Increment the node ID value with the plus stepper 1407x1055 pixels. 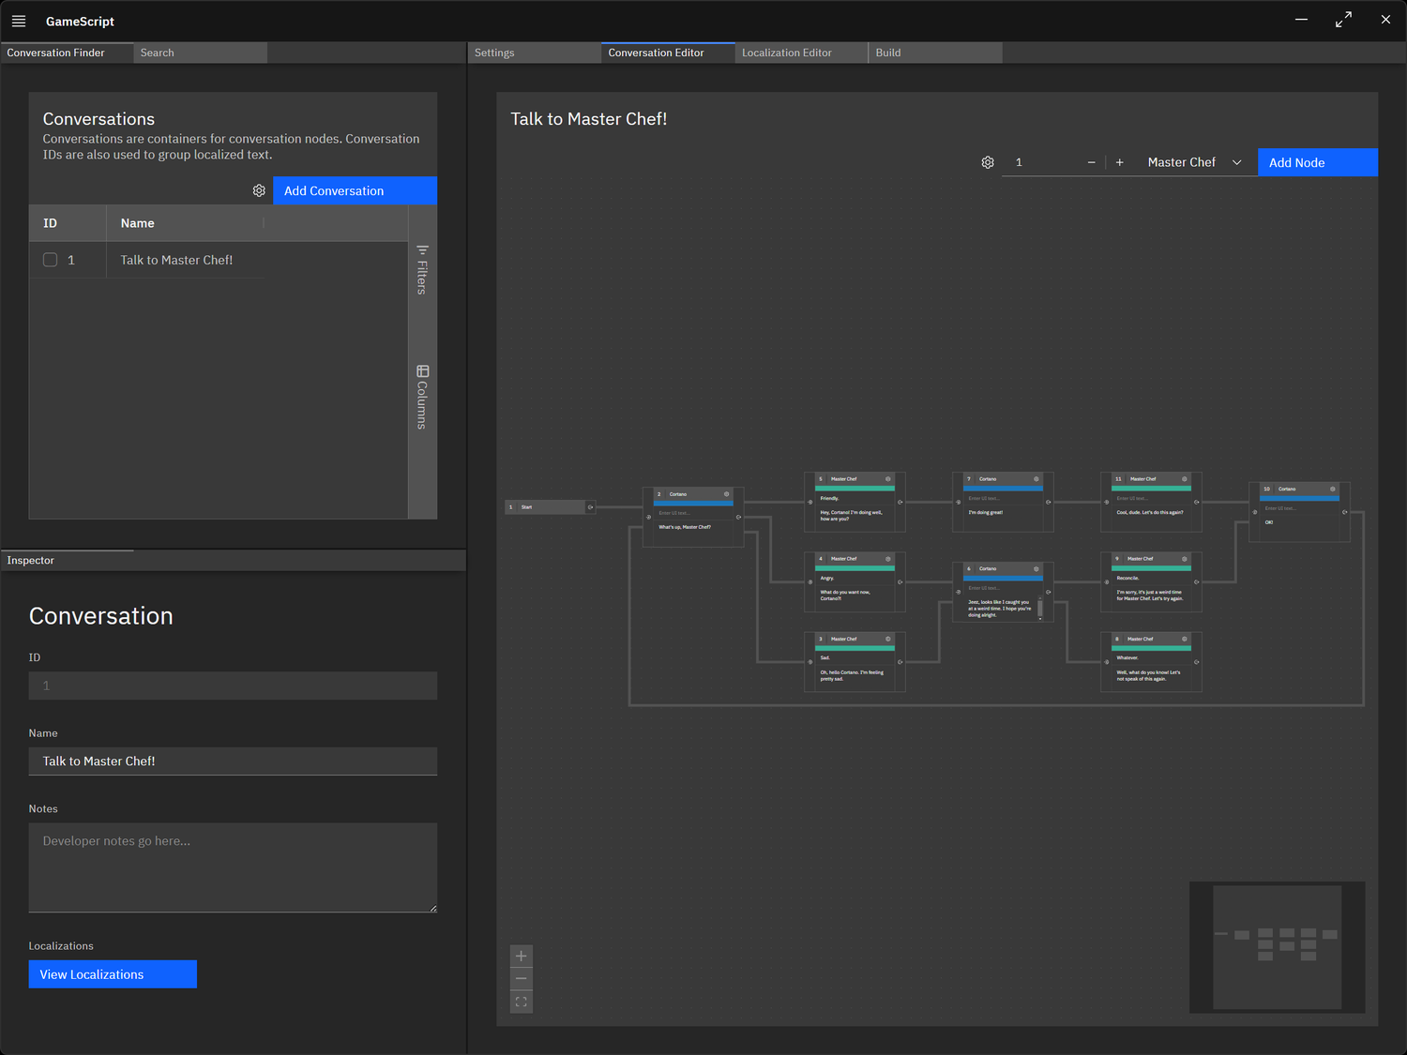pyautogui.click(x=1119, y=161)
